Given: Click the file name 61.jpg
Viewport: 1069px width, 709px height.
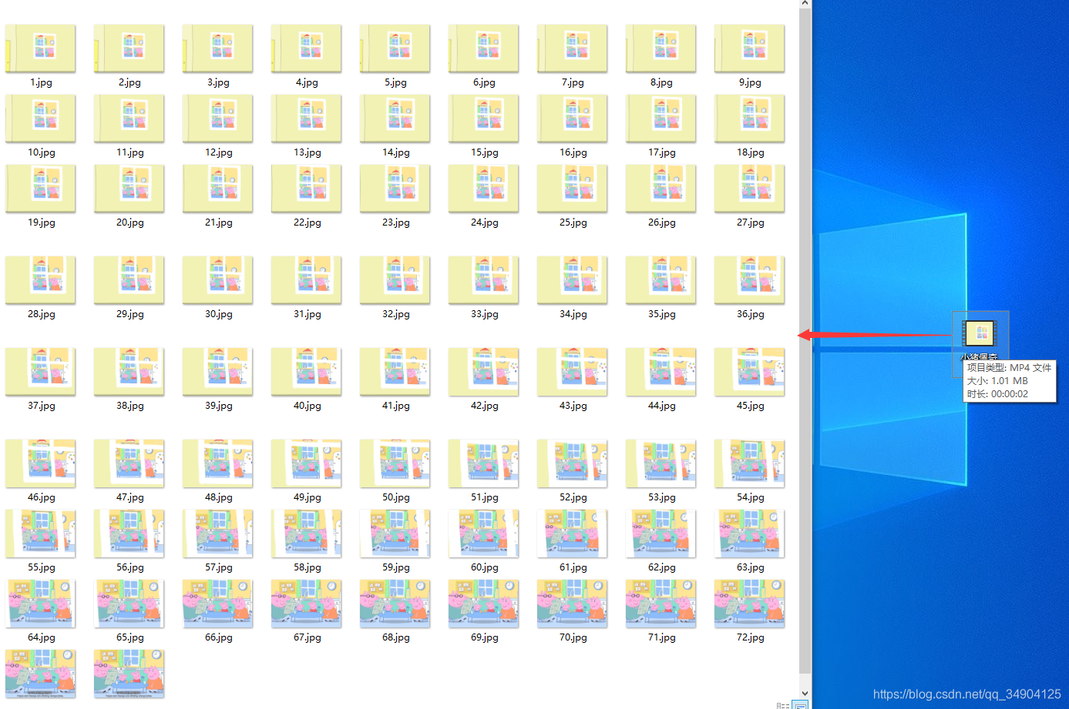Looking at the screenshot, I should (x=573, y=567).
